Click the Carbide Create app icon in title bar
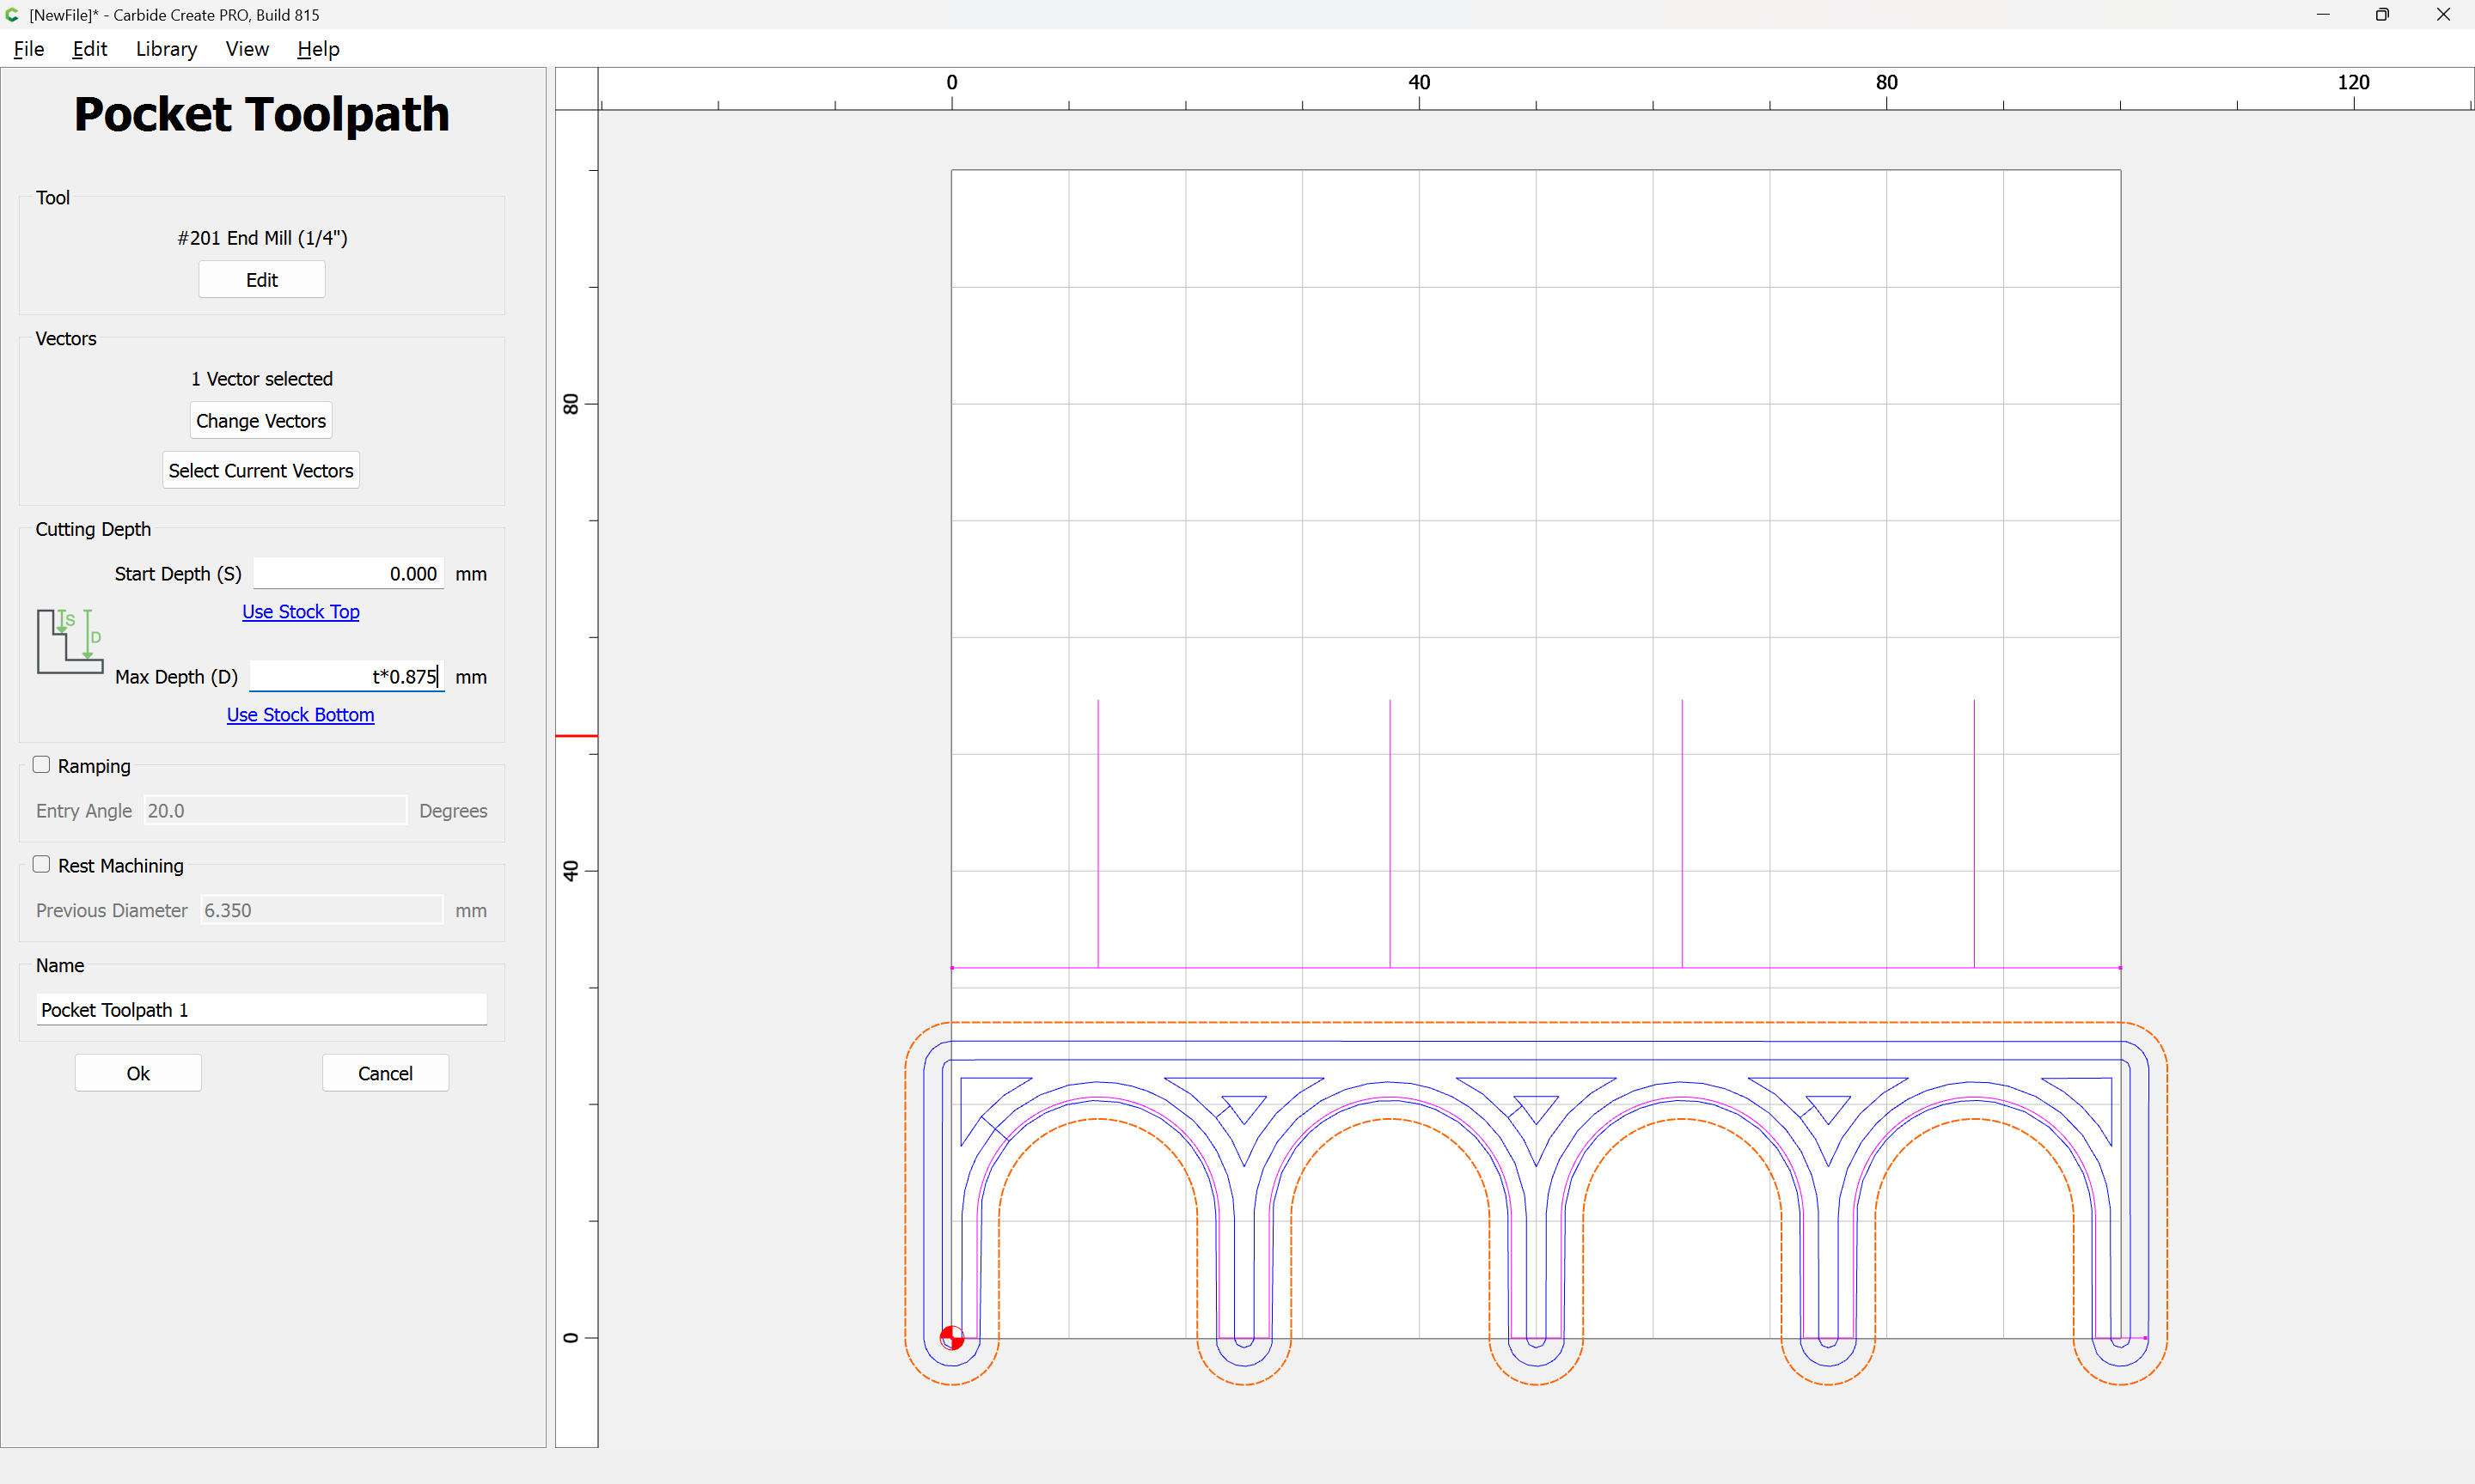This screenshot has width=2475, height=1484. [12, 15]
